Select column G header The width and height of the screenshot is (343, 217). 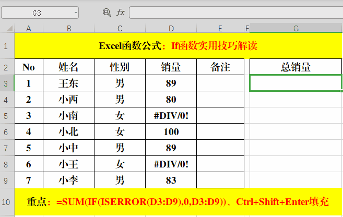pyautogui.click(x=295, y=28)
